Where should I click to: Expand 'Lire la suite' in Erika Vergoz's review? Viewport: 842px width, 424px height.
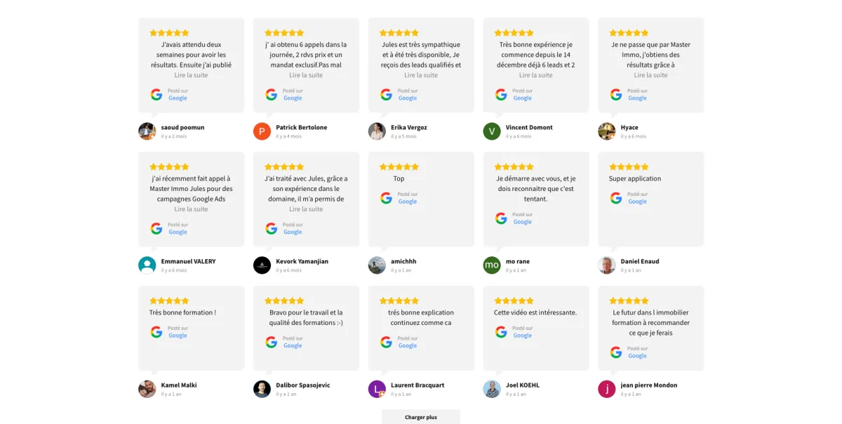tap(421, 75)
